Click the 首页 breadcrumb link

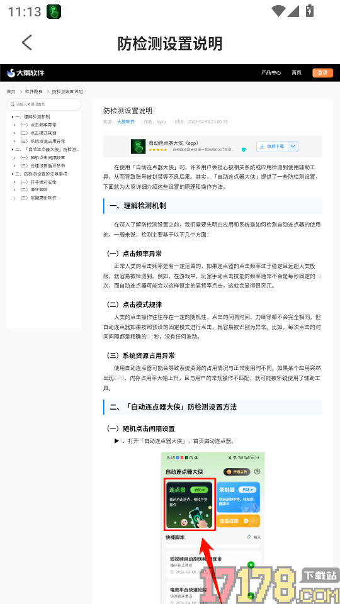coord(11,92)
